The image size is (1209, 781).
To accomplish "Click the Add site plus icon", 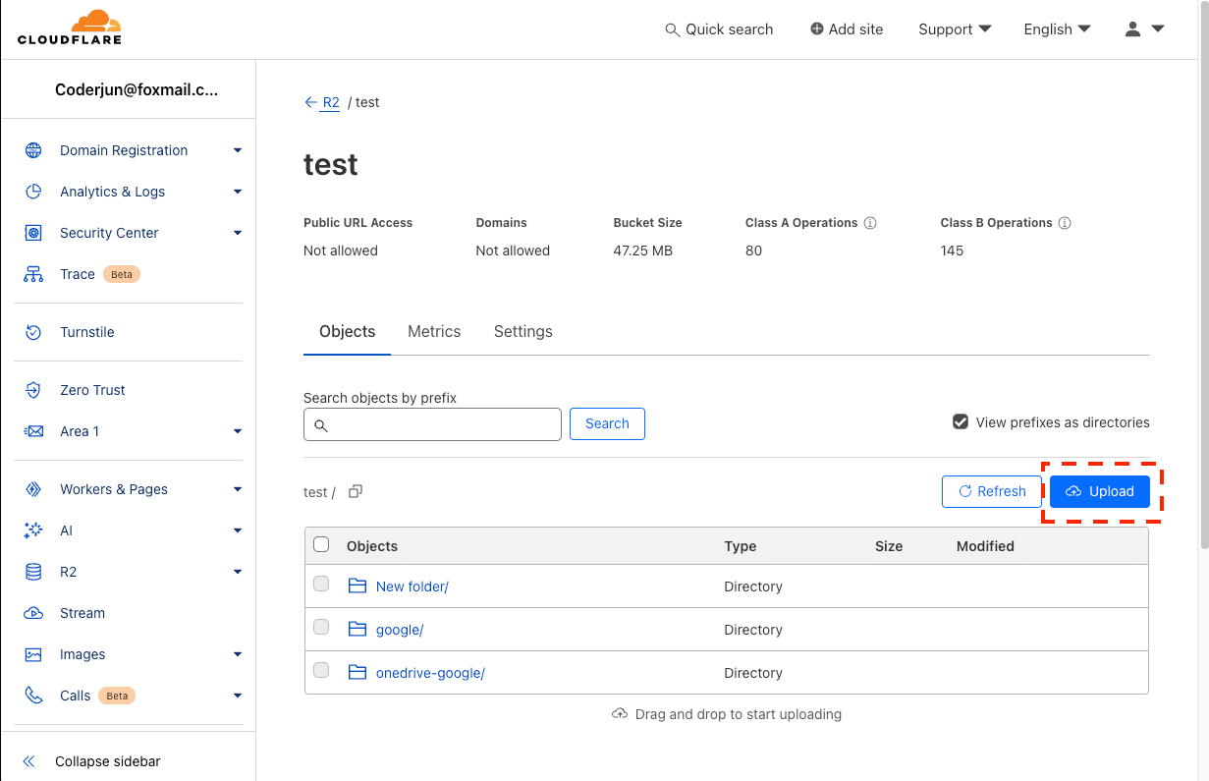I will click(x=816, y=29).
